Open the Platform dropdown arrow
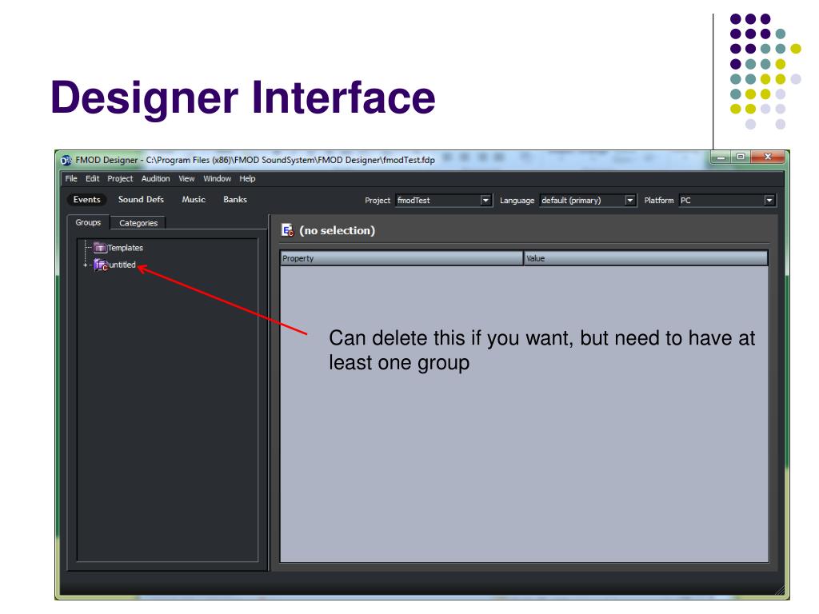The image size is (819, 614). click(769, 200)
